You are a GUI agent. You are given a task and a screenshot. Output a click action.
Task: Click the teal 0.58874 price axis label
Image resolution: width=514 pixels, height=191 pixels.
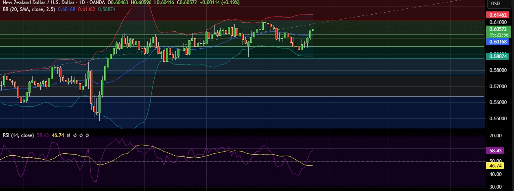pyautogui.click(x=498, y=56)
